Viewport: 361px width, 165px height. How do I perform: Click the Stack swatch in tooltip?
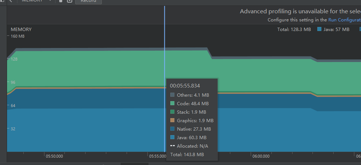click(x=172, y=112)
